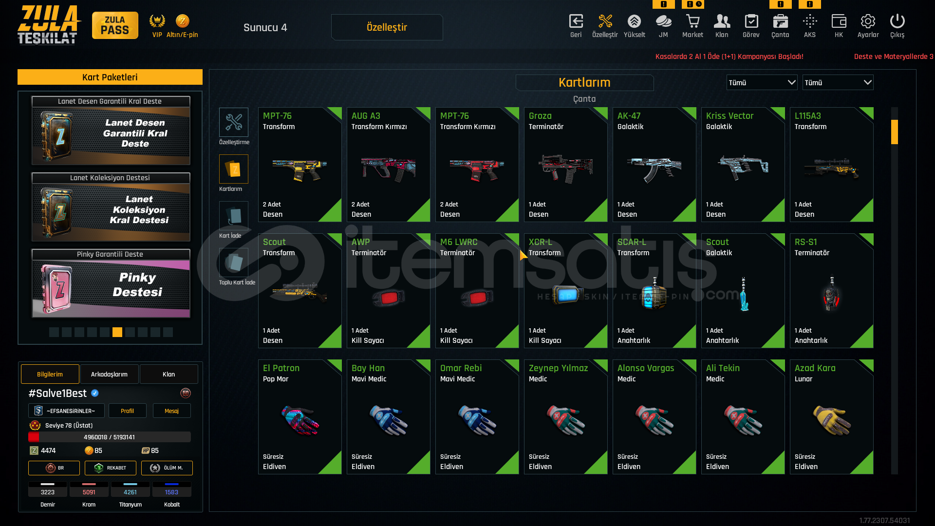
Task: Click the Profil button
Action: coord(127,411)
